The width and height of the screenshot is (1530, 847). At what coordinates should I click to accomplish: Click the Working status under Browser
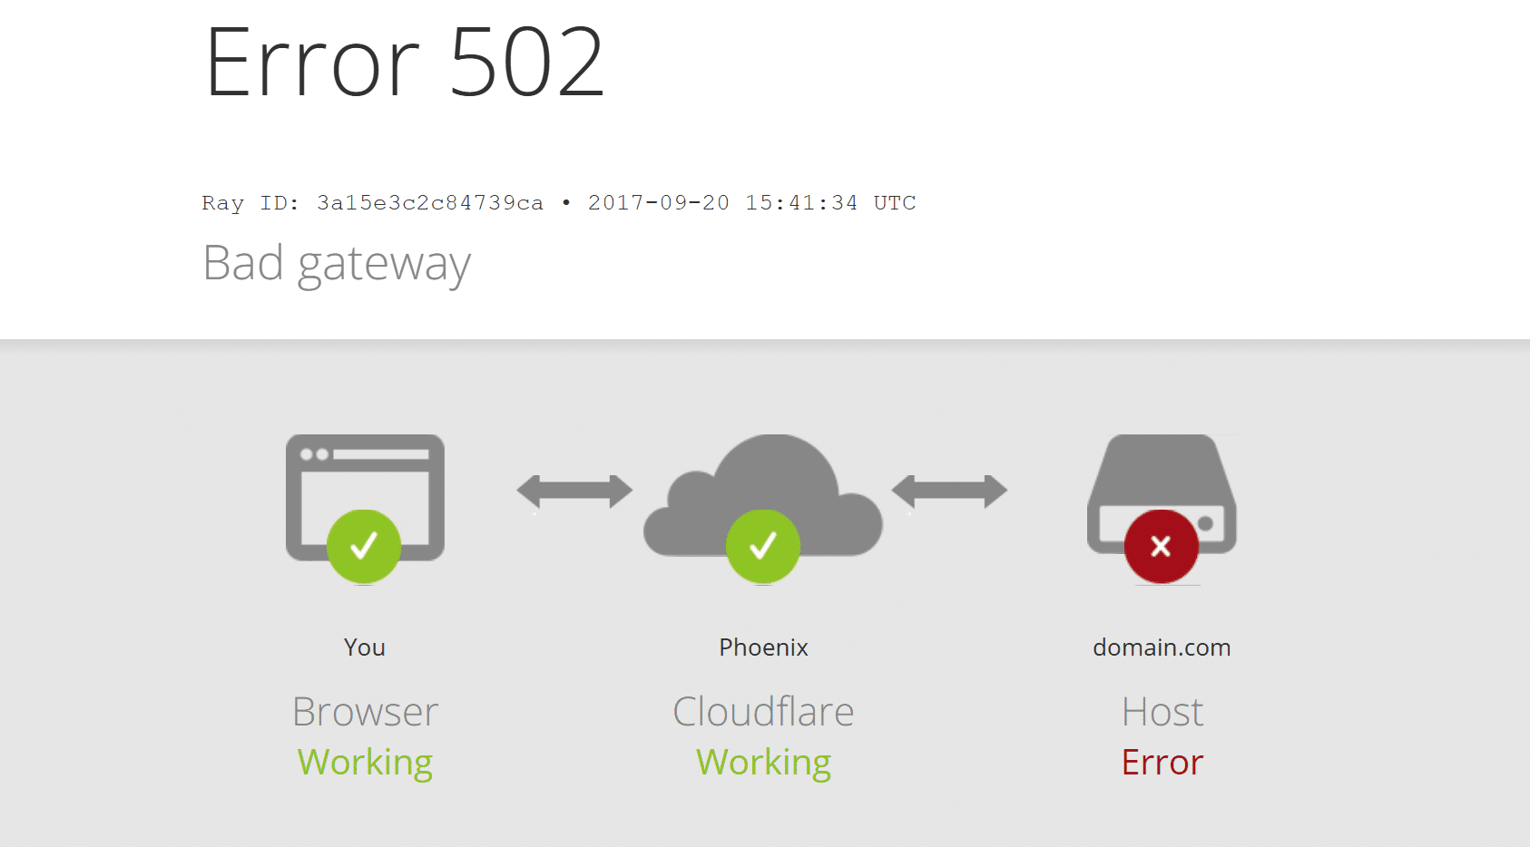365,764
